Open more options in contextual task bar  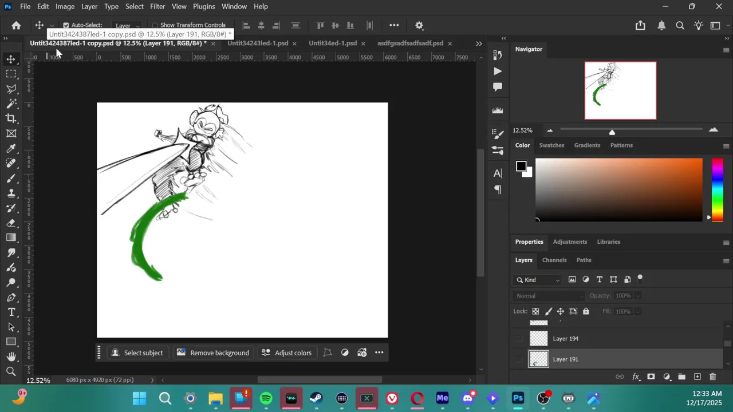(x=379, y=352)
